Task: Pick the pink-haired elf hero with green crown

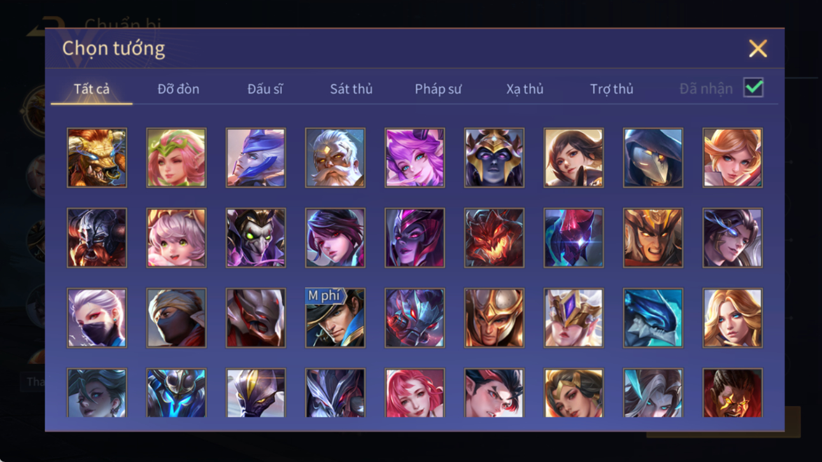Action: pyautogui.click(x=176, y=158)
